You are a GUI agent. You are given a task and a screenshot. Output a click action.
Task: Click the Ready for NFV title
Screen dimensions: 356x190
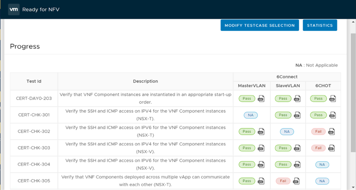41,9
